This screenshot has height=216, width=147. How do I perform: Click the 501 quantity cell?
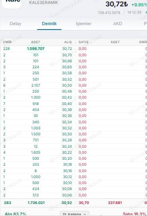36,79
